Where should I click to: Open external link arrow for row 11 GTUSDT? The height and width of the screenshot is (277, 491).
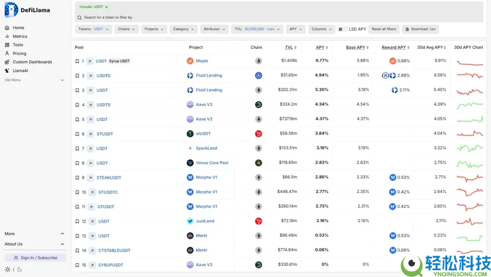91,207
